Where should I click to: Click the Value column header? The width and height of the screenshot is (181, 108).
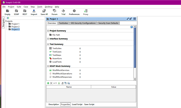click(113, 87)
